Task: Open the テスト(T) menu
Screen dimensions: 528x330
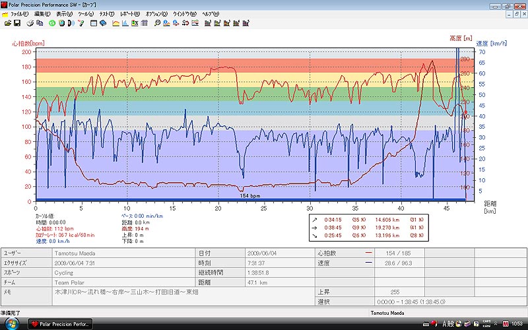Action: (x=106, y=14)
